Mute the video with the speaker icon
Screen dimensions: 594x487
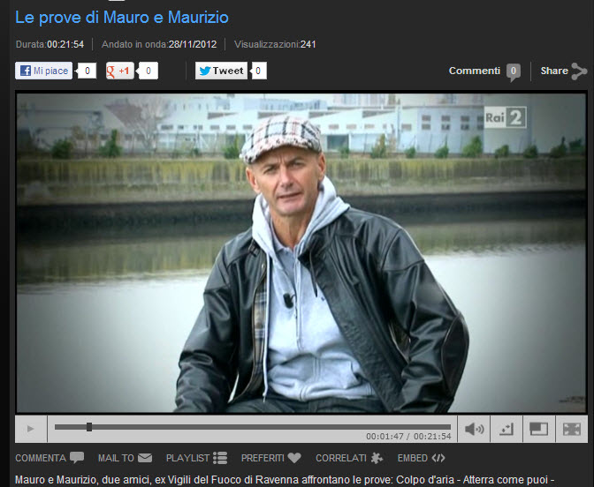(475, 429)
